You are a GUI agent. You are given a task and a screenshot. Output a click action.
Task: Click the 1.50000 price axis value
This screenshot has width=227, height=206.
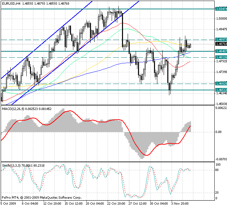[221, 19]
